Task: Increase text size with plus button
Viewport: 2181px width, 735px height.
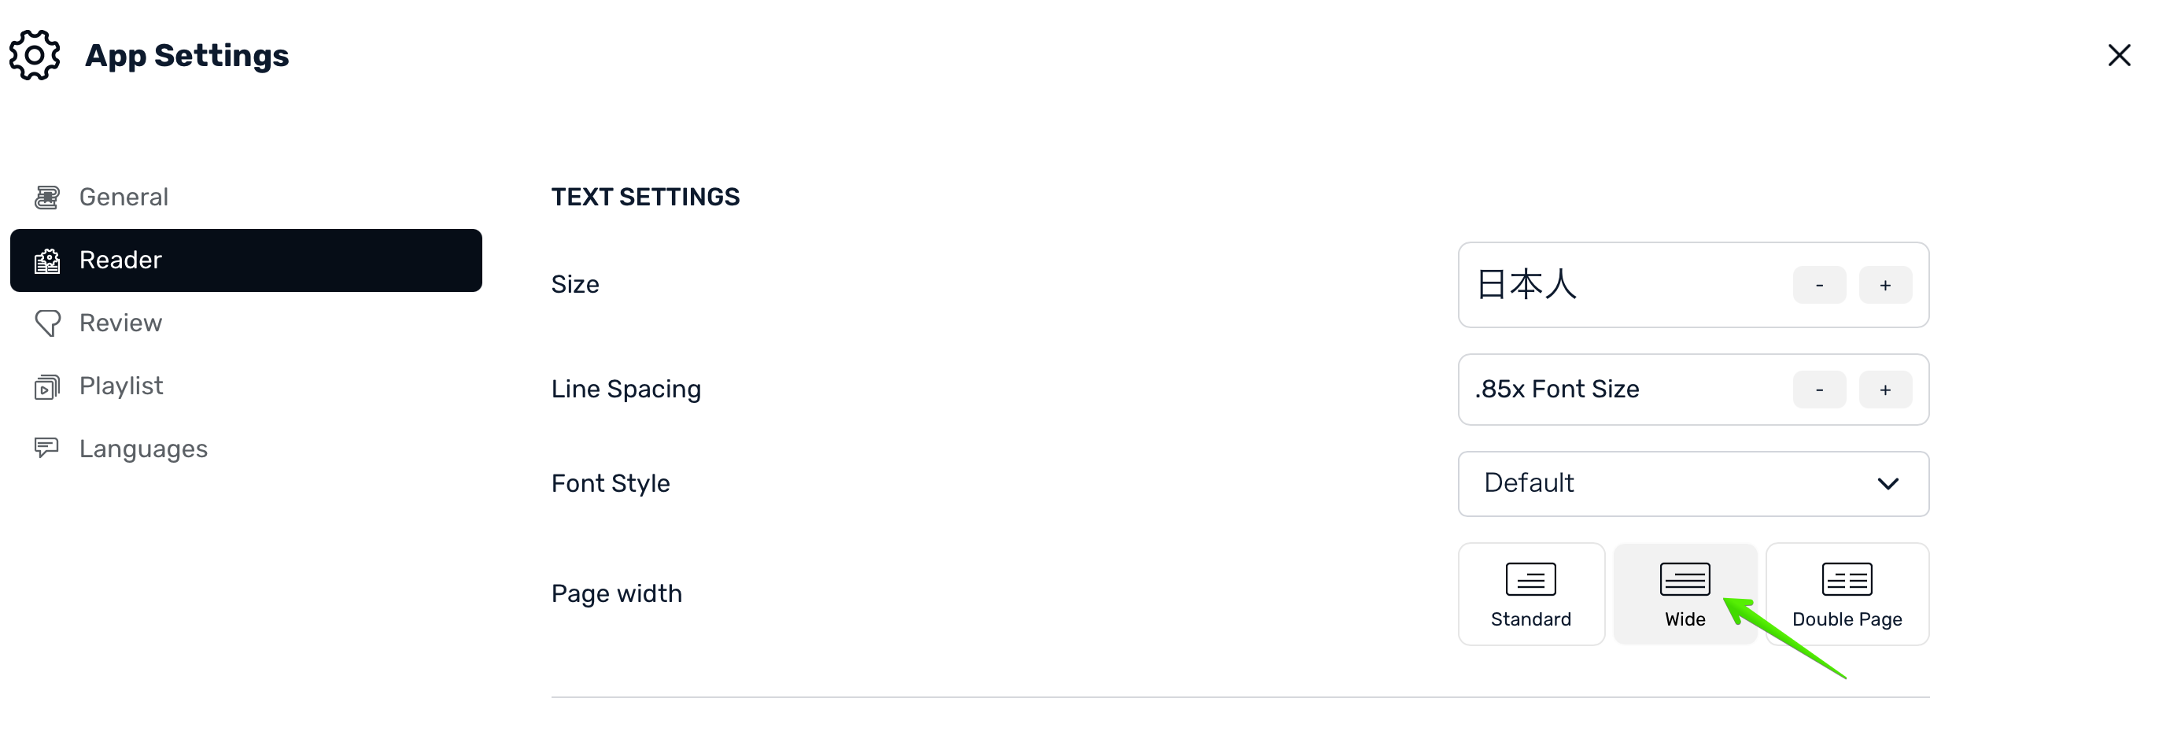Action: tap(1884, 286)
